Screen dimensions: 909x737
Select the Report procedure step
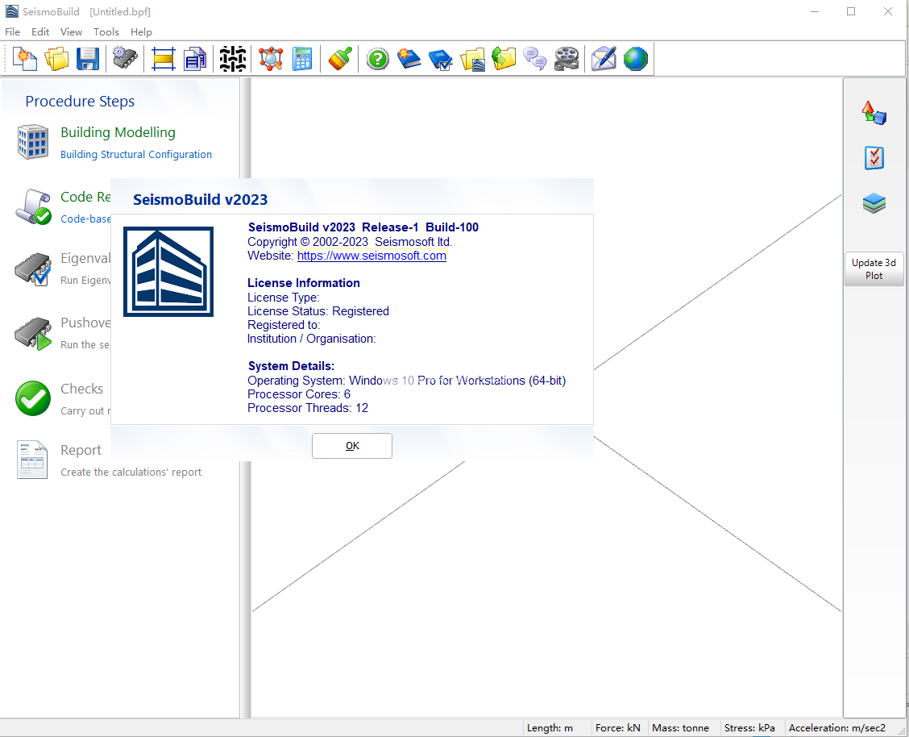point(81,451)
